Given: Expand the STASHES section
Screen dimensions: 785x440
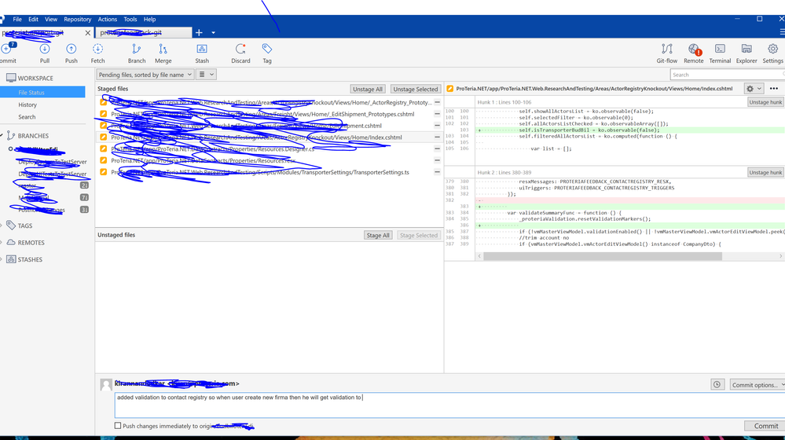Looking at the screenshot, I should (x=2, y=259).
